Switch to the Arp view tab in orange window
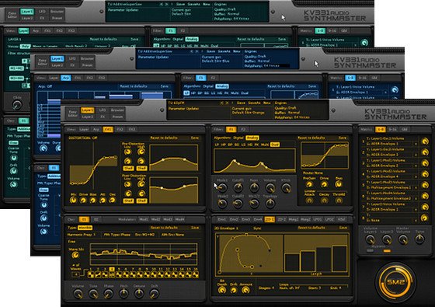This screenshot has height=307, width=435. 96,129
